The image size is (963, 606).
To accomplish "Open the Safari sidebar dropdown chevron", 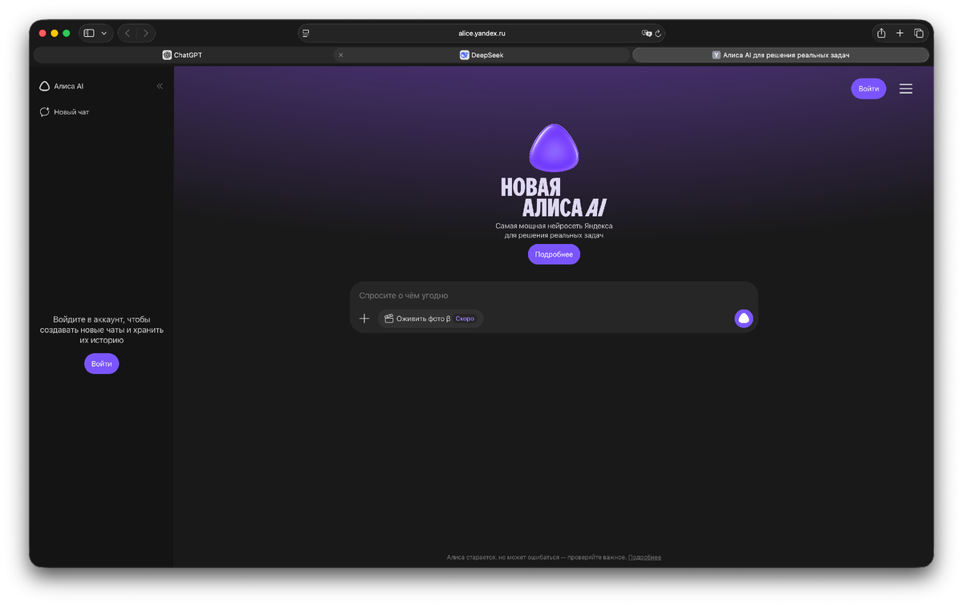I will (104, 34).
